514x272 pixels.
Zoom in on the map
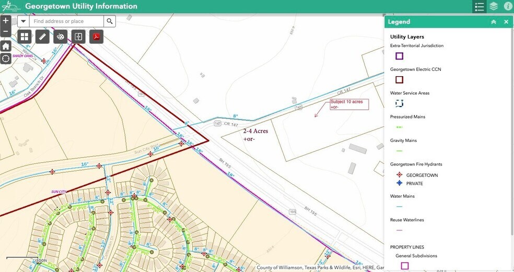coord(6,21)
